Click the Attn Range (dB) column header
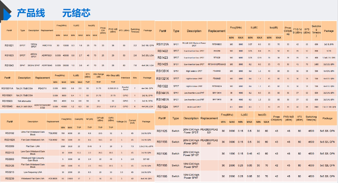 click(x=98, y=76)
